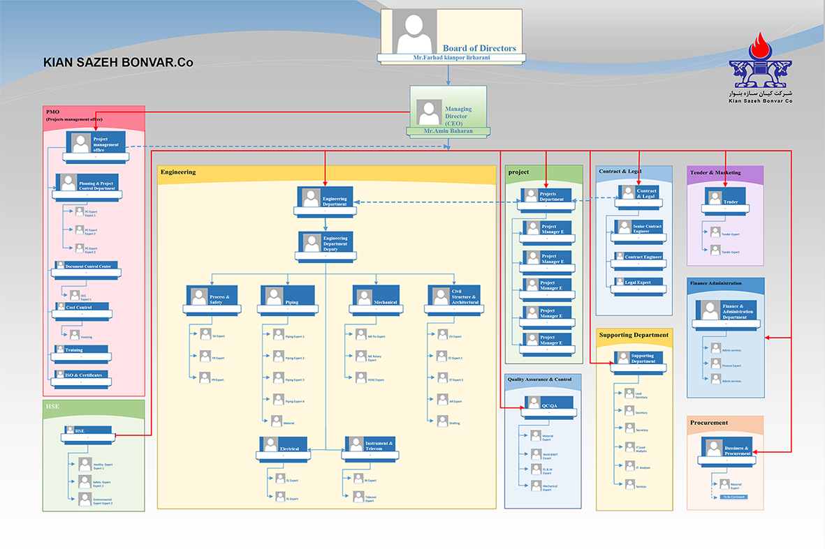Viewport: 825px width, 549px height.
Task: Select the Finance & Administration Department box
Action: [x=725, y=312]
